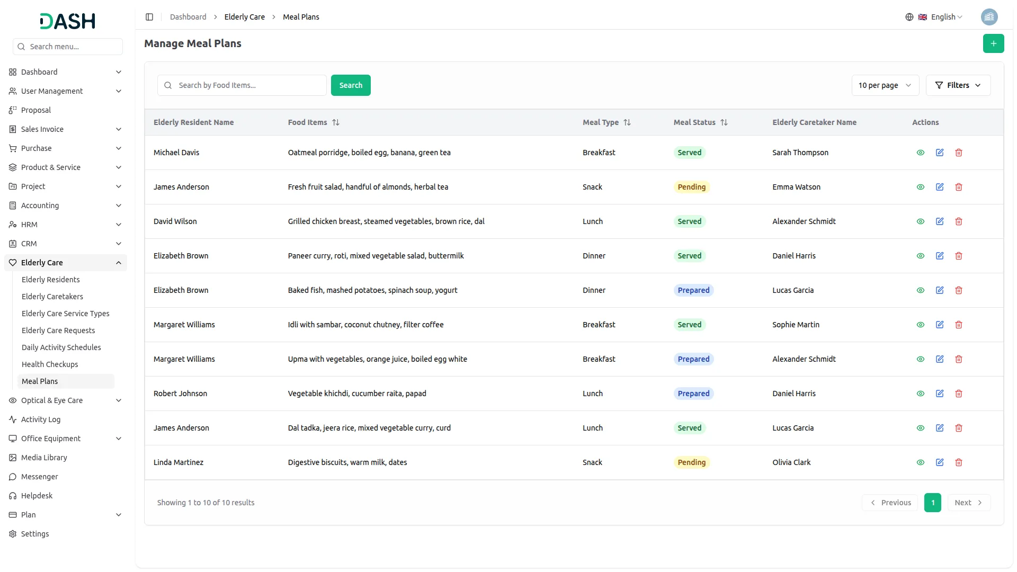Edit James Anderson snack meal plan
The image size is (1017, 572).
[939, 187]
